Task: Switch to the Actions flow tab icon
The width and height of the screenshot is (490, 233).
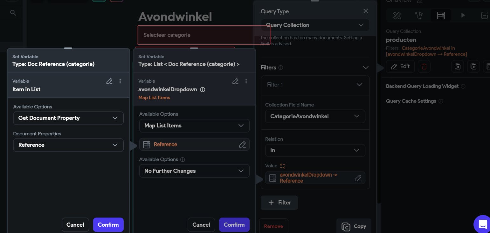Action: tap(419, 15)
